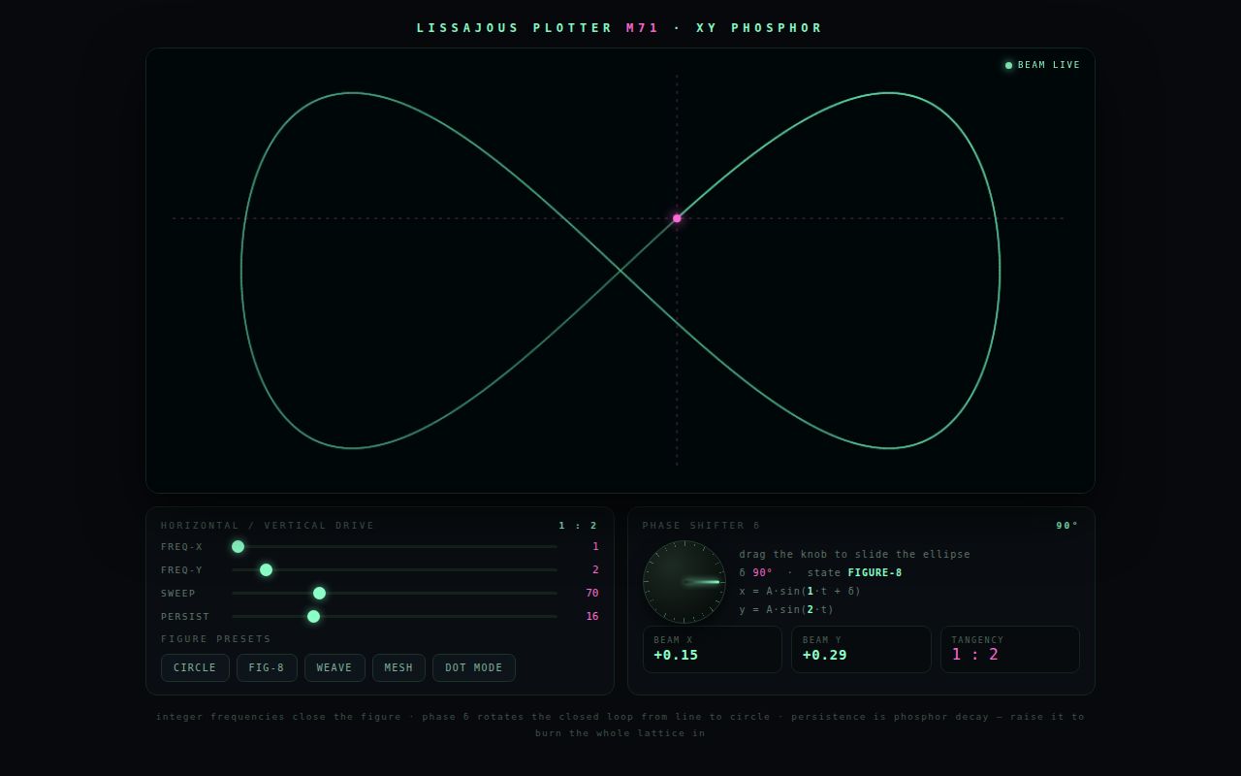
Task: Click the HORIZONTAL / VERTICAL DRIVE heading
Action: pos(268,526)
